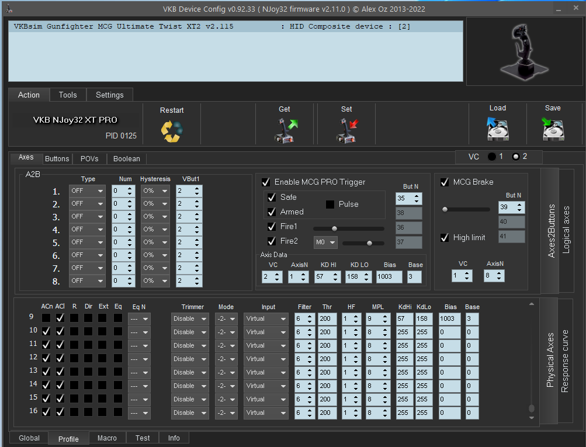
Task: Open the Response curve vertical tab
Action: (x=565, y=361)
